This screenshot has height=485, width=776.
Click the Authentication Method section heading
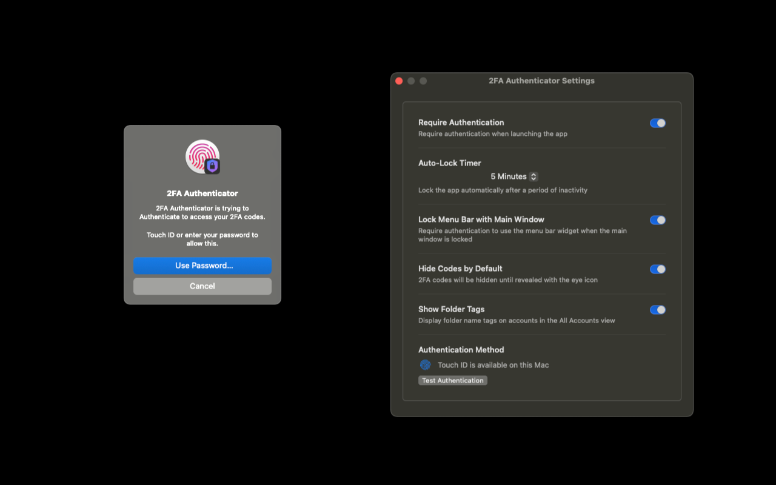[461, 349]
